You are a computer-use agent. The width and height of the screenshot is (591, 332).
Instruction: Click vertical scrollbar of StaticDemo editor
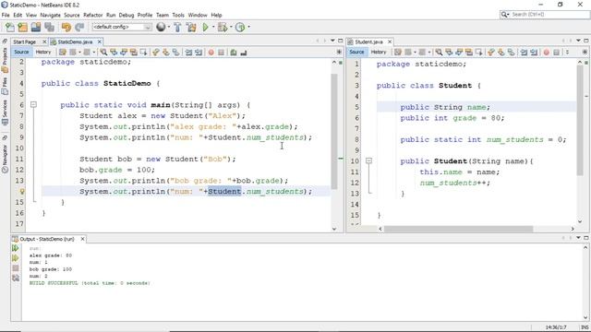coord(334,131)
